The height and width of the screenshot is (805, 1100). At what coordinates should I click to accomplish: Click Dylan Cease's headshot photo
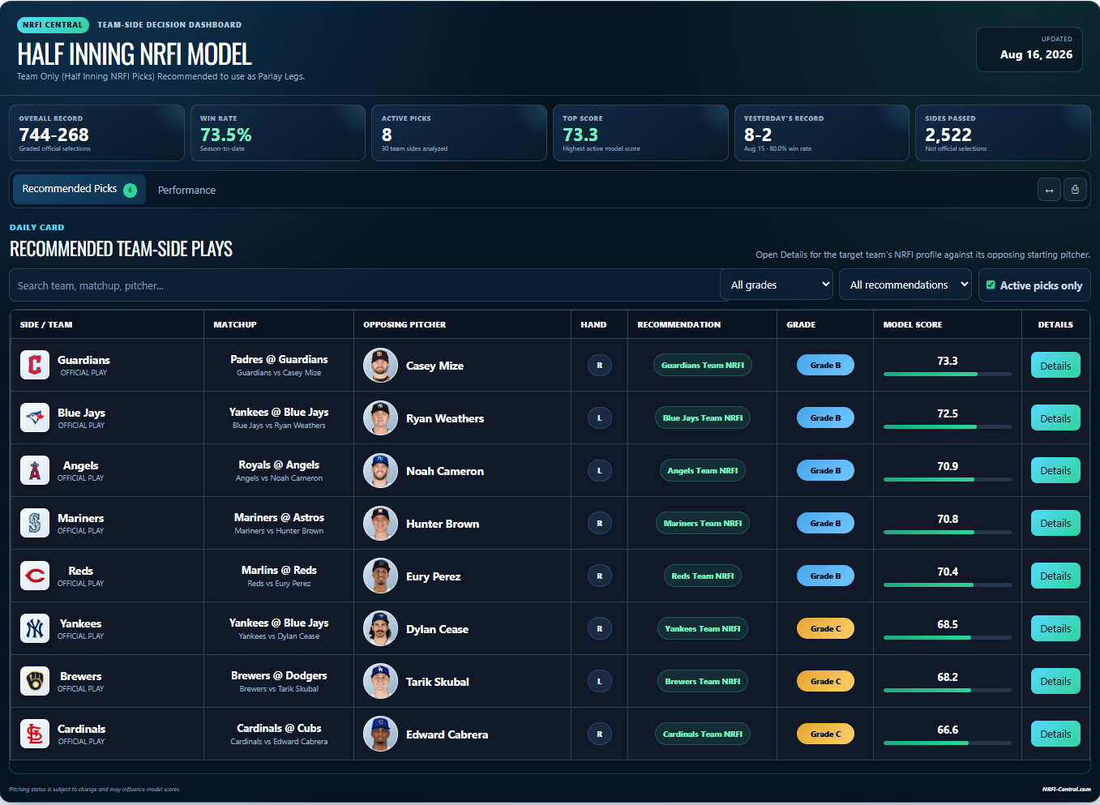click(x=380, y=628)
